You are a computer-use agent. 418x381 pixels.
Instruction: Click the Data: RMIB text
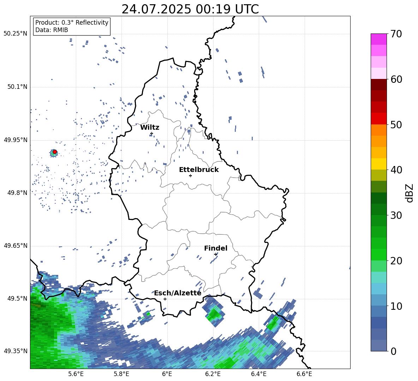[52, 30]
